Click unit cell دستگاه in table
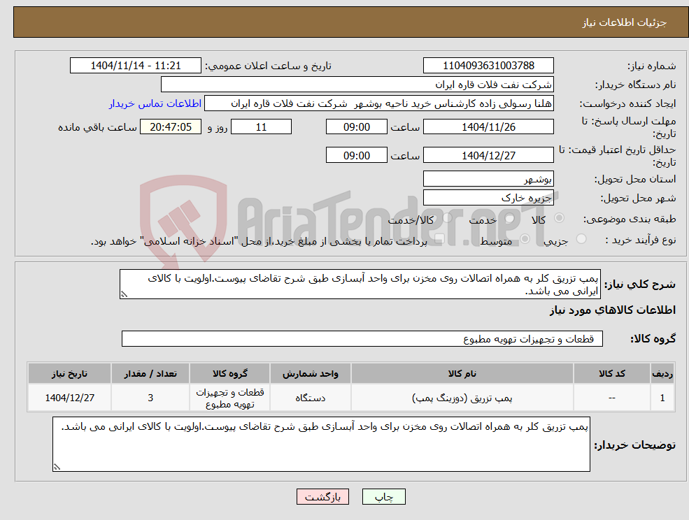This screenshot has height=520, width=689. (311, 398)
